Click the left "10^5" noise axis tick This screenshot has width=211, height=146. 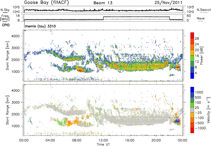click(x=16, y=7)
